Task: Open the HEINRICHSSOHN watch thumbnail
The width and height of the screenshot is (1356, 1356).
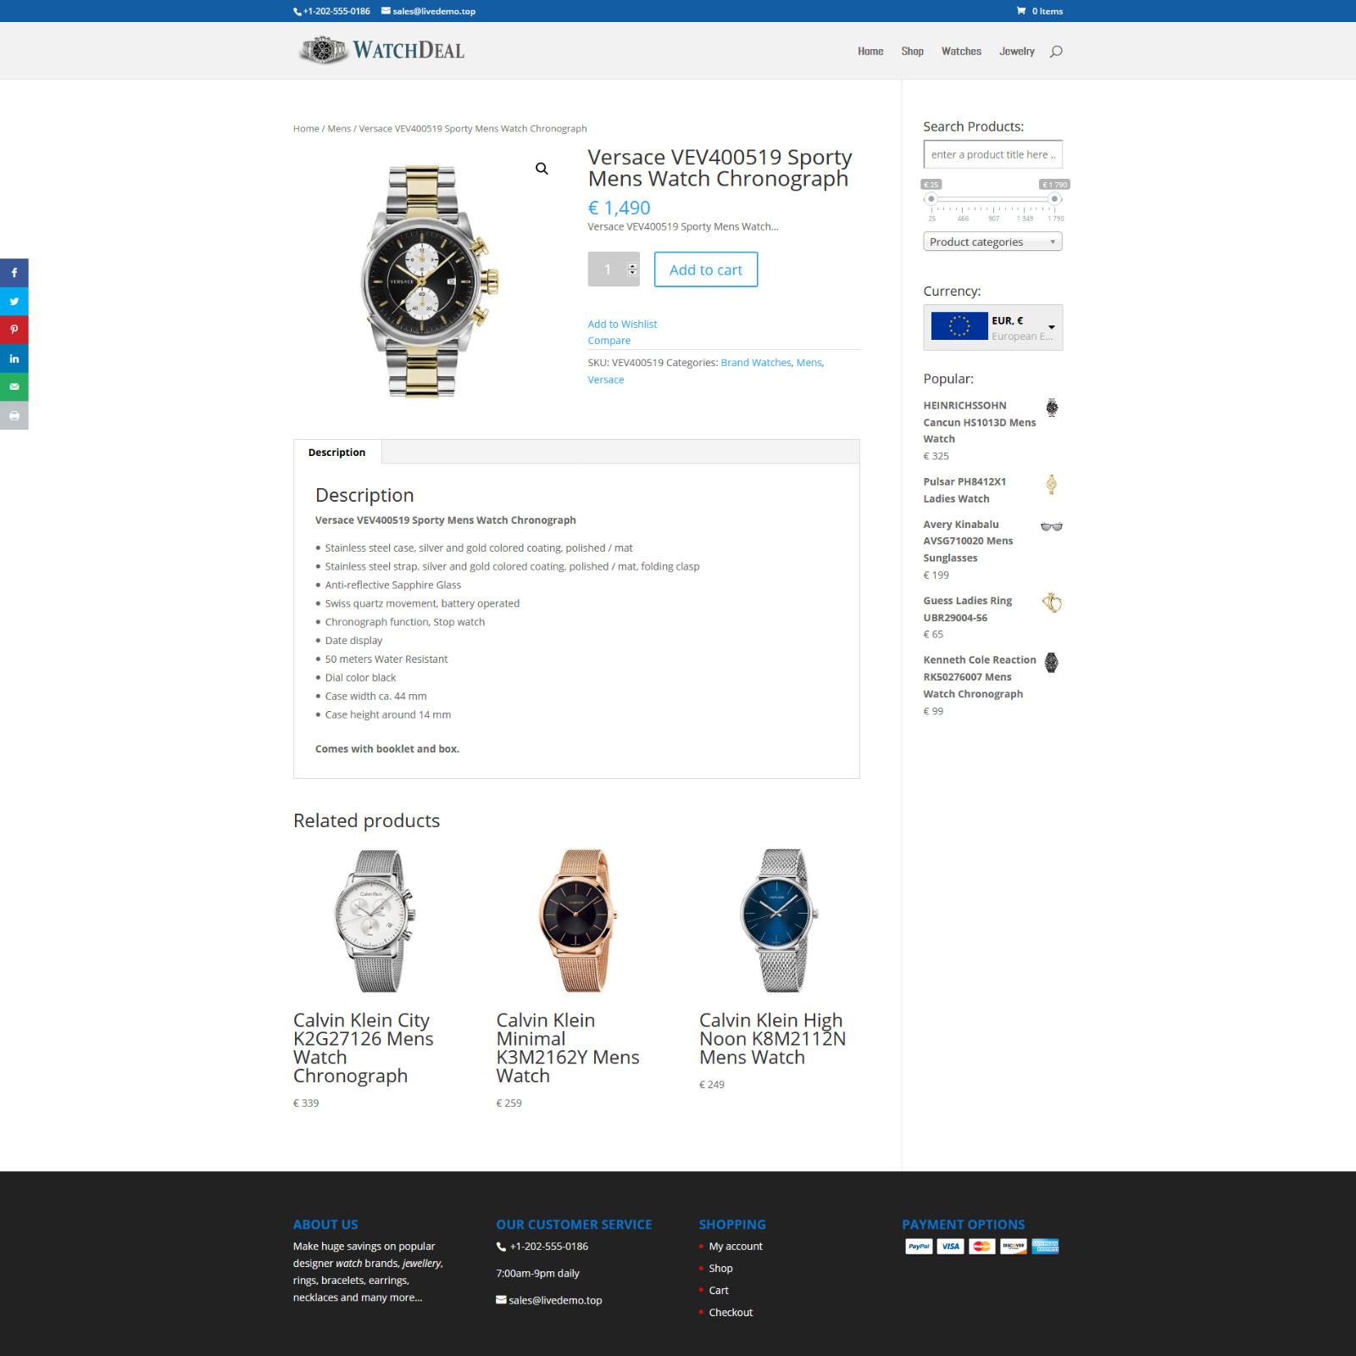Action: point(1052,408)
